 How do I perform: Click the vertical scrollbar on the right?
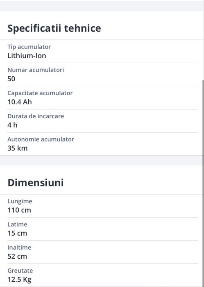click(x=203, y=183)
